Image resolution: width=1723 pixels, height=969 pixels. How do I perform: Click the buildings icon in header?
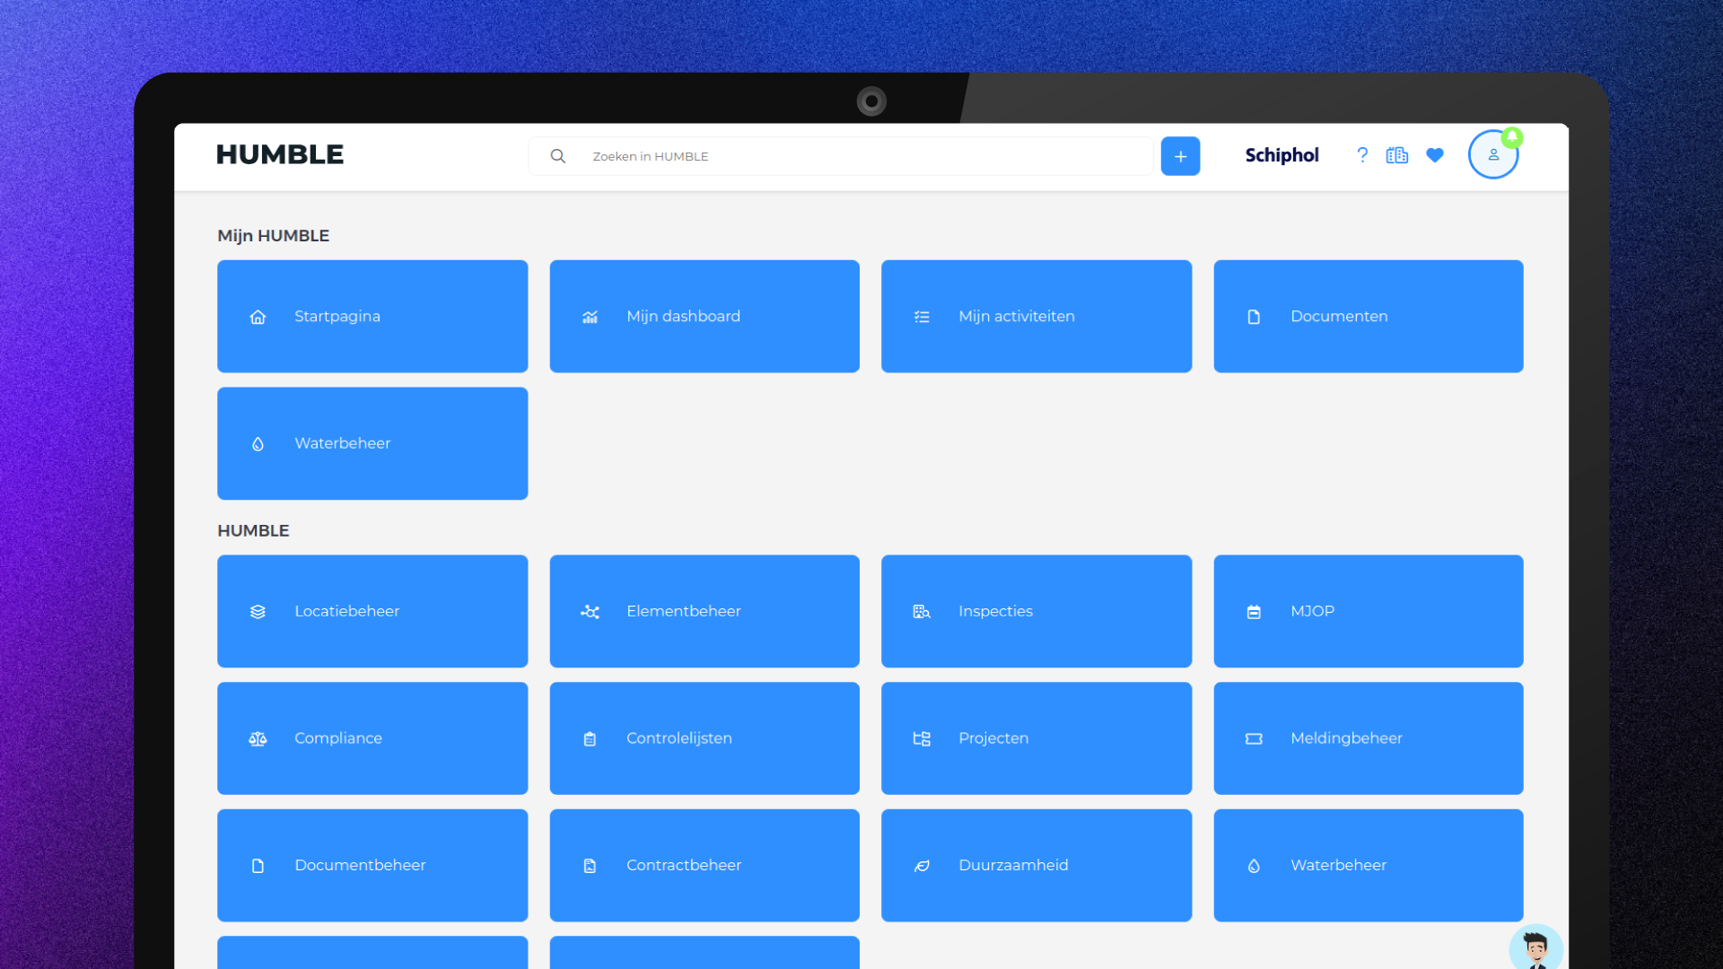pyautogui.click(x=1397, y=155)
